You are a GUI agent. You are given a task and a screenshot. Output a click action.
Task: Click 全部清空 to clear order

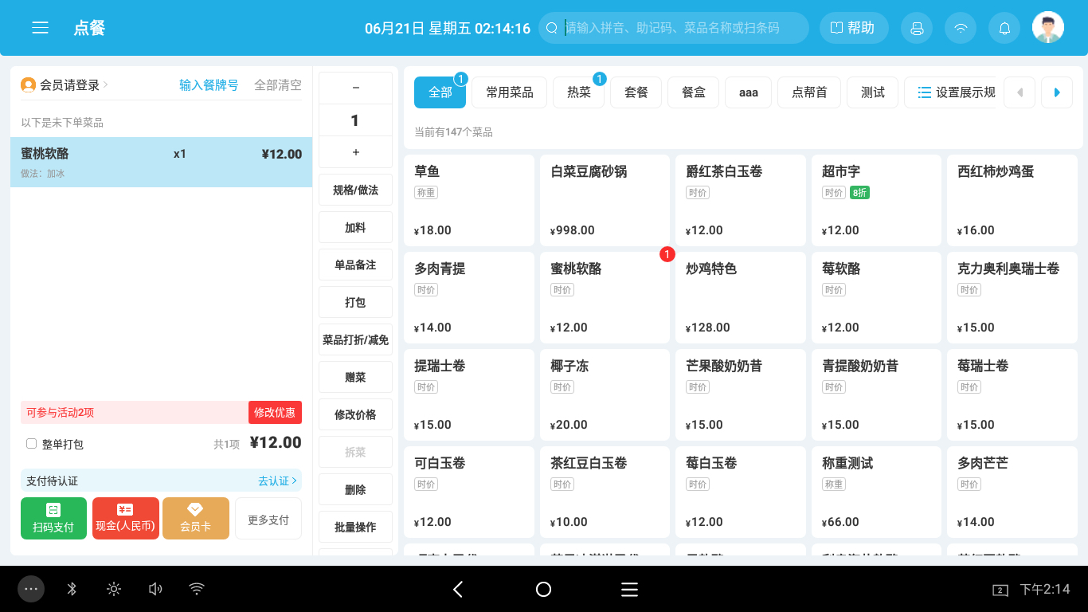pos(278,85)
